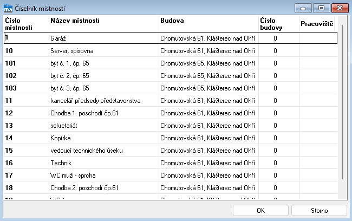Click building cell Chomutovská 61 in Garáž row

209,38
